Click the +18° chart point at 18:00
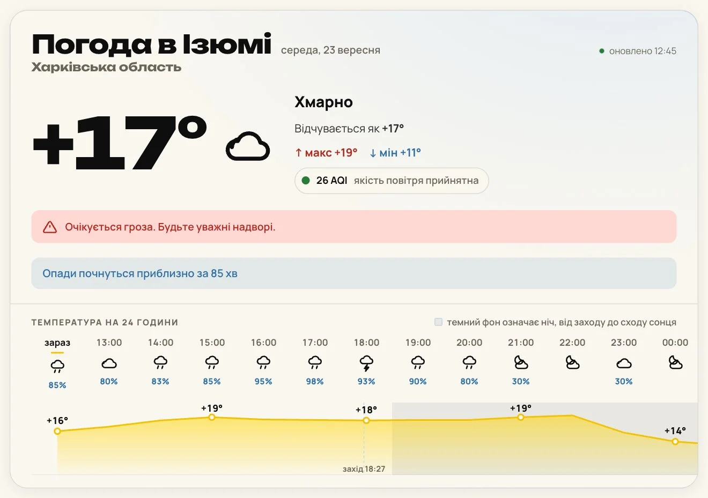This screenshot has height=498, width=708. click(x=366, y=420)
